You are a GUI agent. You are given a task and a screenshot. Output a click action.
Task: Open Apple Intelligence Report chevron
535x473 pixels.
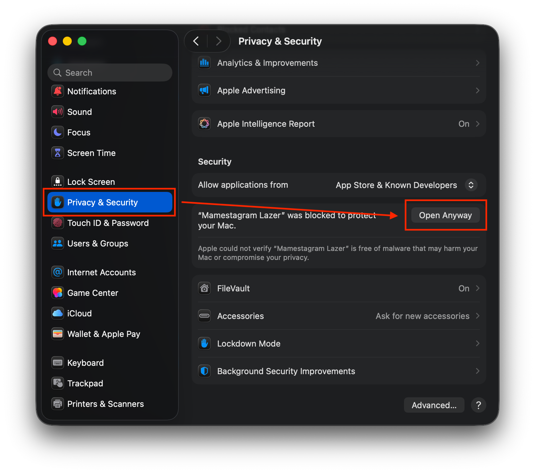tap(478, 124)
